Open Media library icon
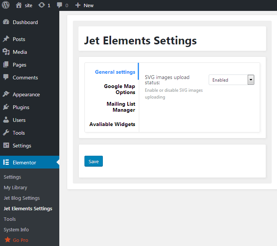Image resolution: width=277 pixels, height=246 pixels. tap(6, 52)
